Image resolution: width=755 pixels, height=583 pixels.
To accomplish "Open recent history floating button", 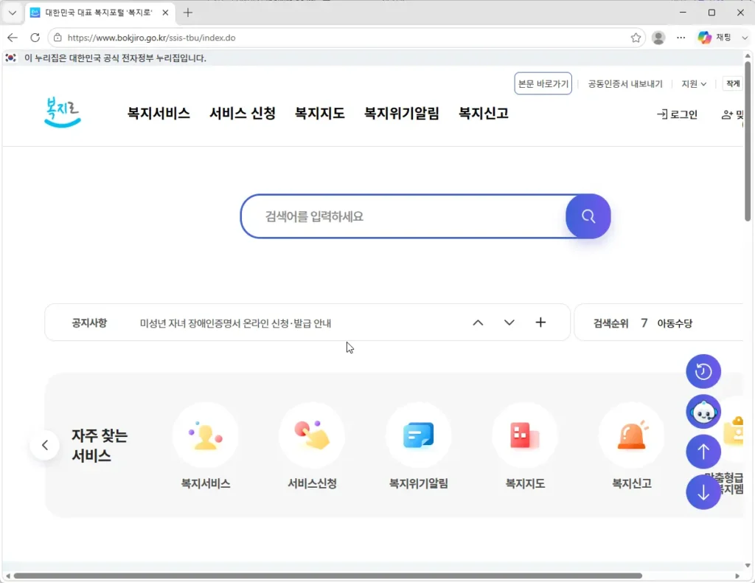I will (x=703, y=371).
